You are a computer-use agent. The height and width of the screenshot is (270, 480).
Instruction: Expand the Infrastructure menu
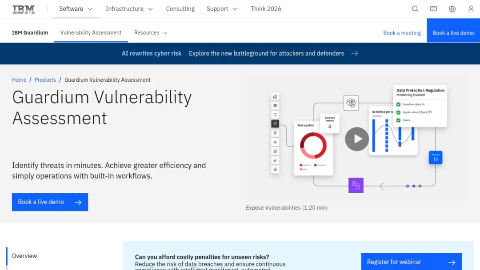click(x=129, y=9)
